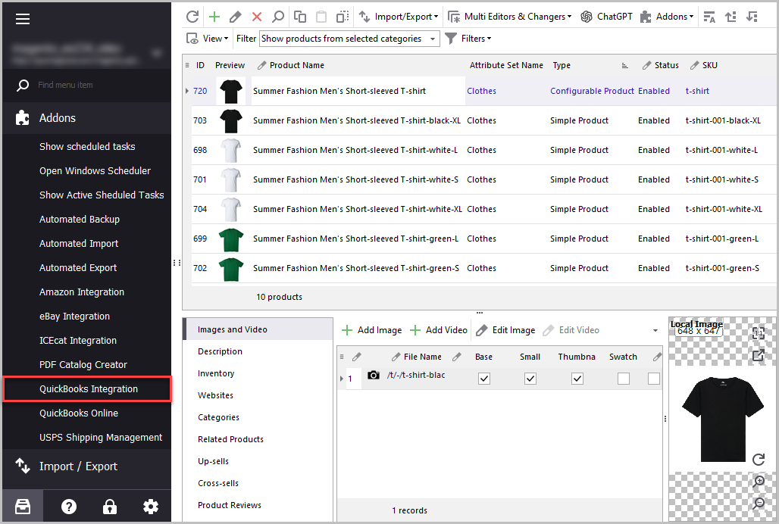Click the padlock icon in bottom sidebar
779x524 pixels.
(x=110, y=507)
